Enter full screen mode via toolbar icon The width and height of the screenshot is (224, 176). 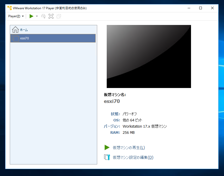point(51,16)
